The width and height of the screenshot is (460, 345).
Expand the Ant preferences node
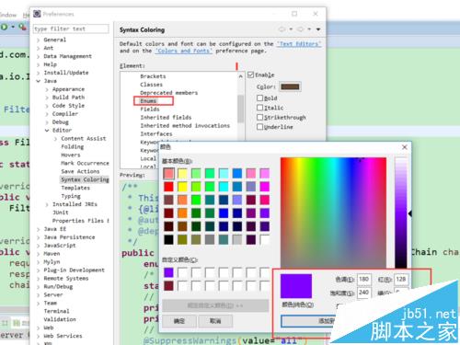(39, 48)
